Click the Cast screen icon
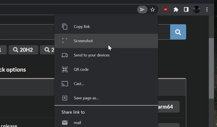This screenshot has width=217, height=127. click(65, 84)
